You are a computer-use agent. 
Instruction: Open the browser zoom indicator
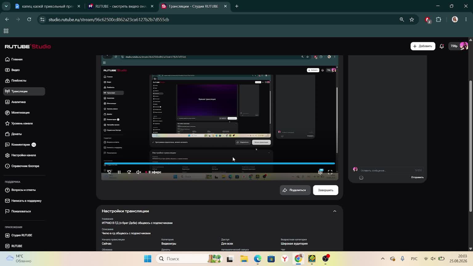click(x=402, y=19)
